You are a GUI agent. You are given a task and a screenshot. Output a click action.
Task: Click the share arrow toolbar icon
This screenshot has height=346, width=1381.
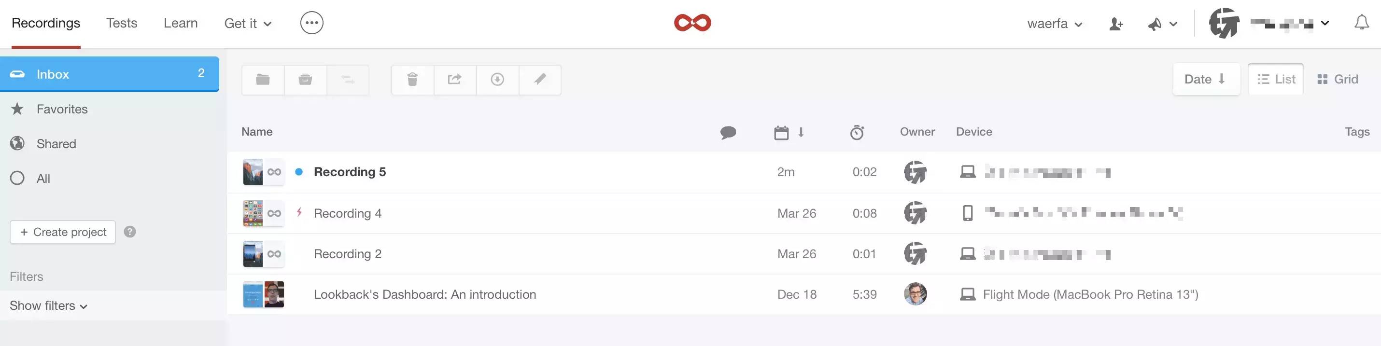[x=454, y=80]
